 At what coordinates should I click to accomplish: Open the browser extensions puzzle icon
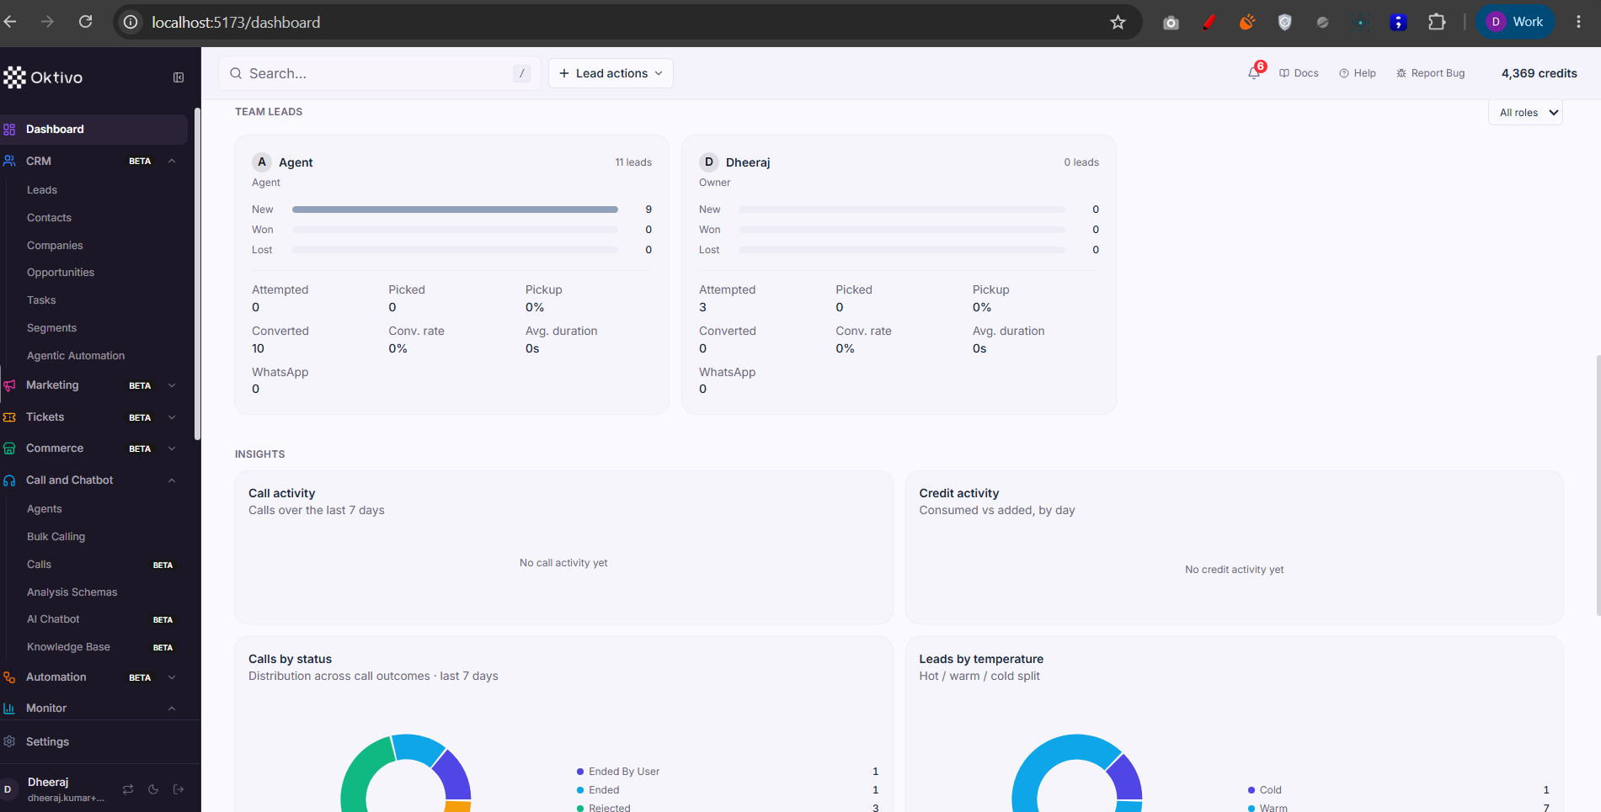pos(1437,23)
